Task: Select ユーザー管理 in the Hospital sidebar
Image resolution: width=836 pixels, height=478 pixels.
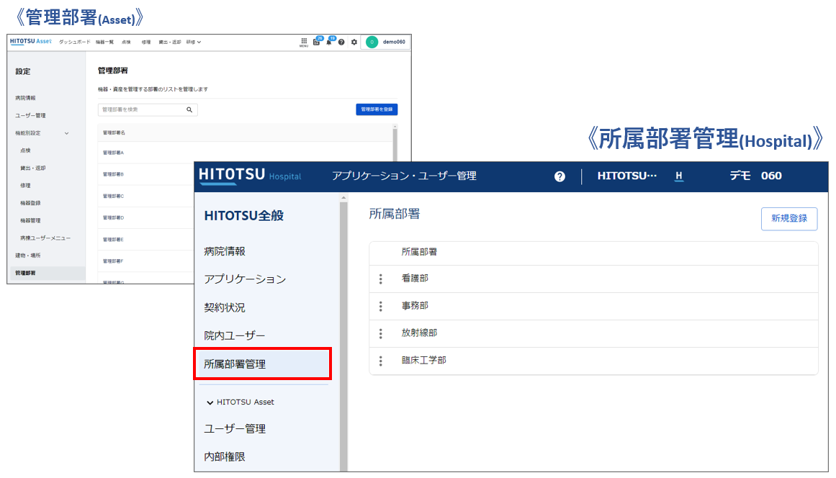Action: click(x=235, y=428)
